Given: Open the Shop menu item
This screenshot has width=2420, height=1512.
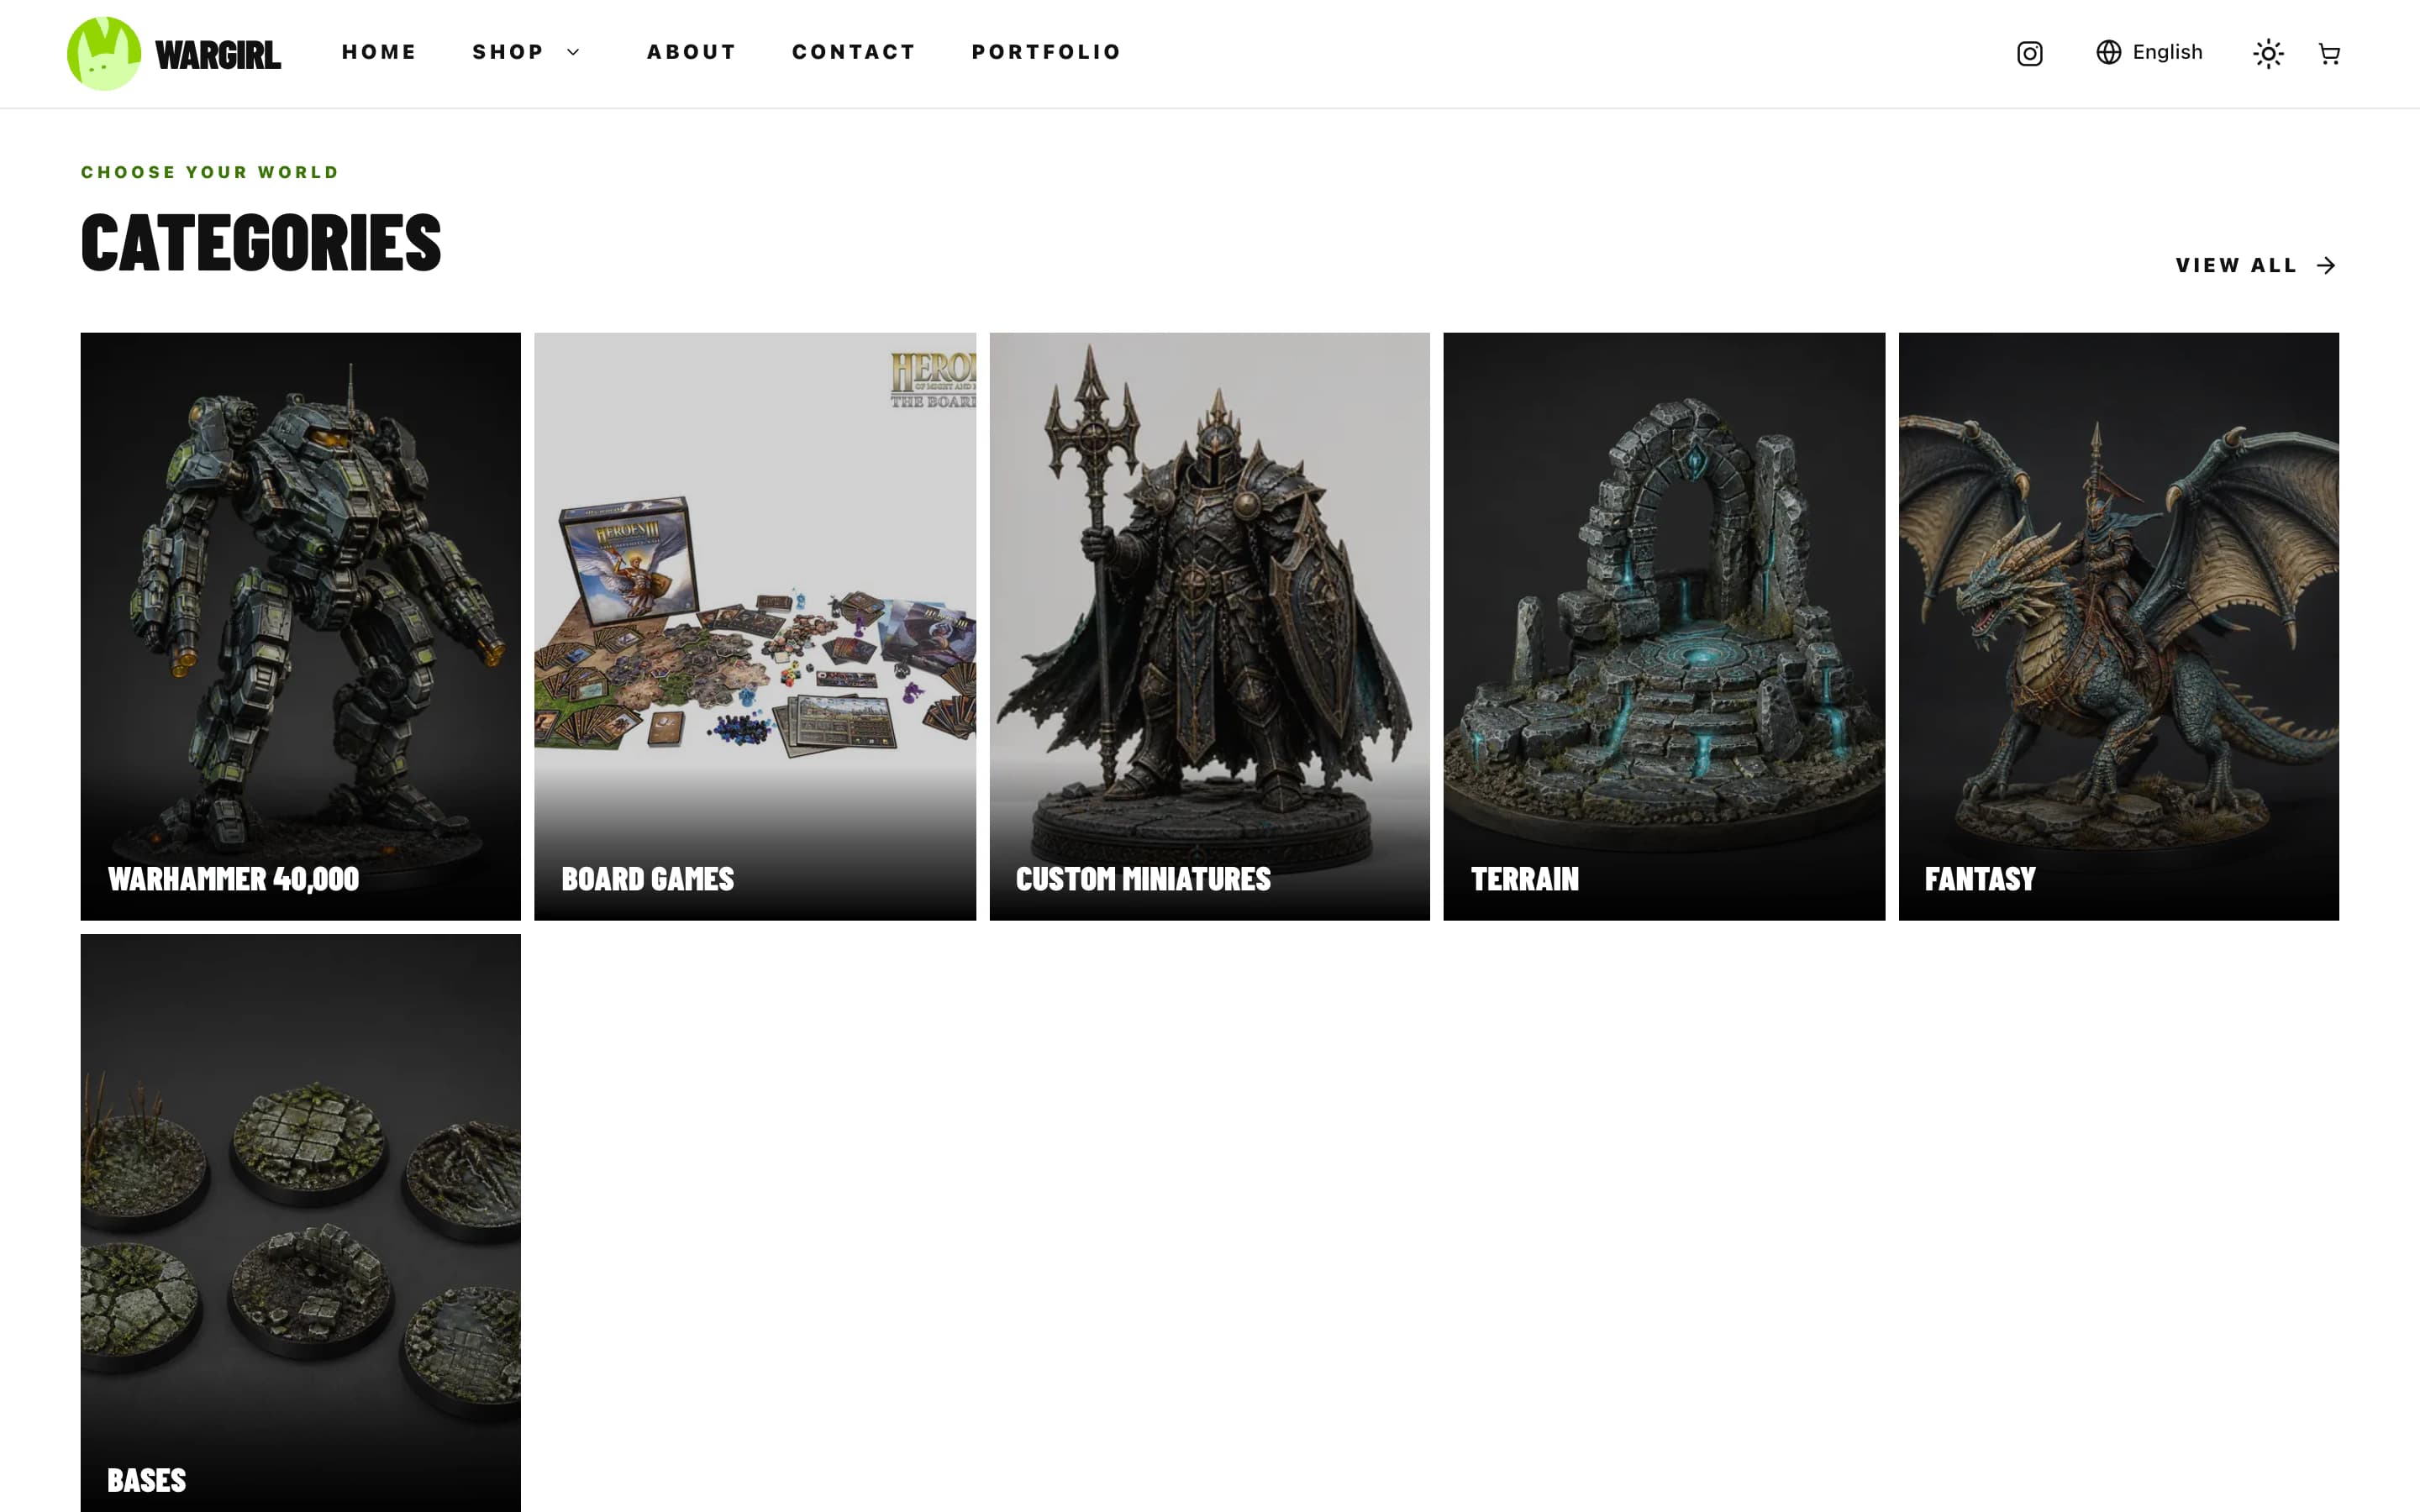Looking at the screenshot, I should click(x=508, y=52).
